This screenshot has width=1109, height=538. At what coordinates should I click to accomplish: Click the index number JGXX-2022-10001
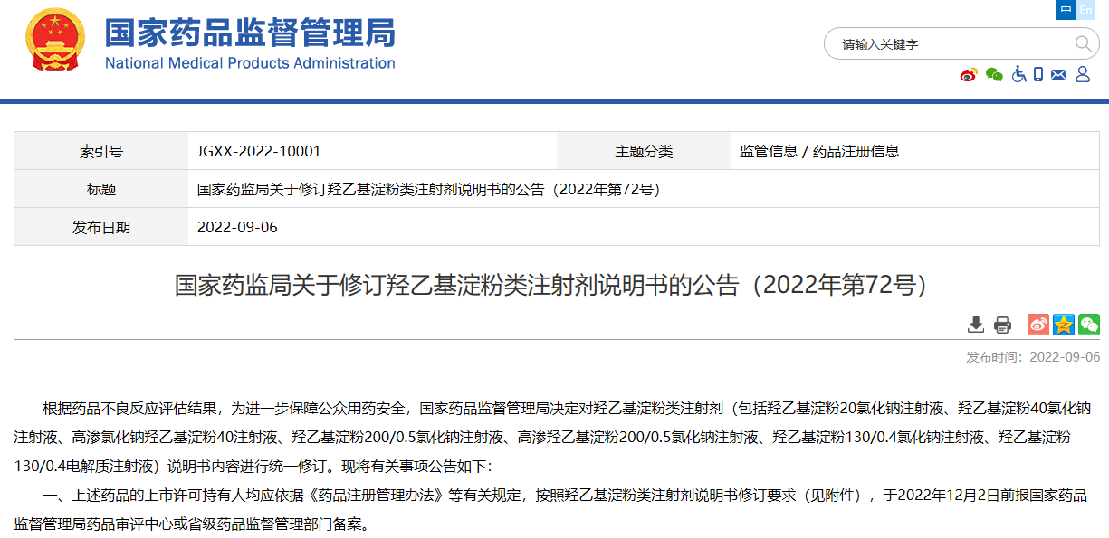[x=259, y=151]
